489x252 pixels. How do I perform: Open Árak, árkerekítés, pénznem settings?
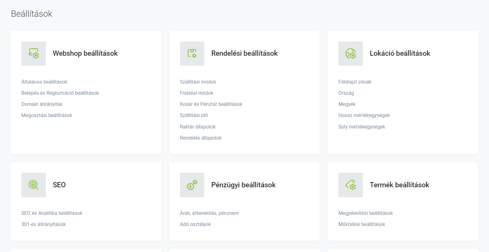[x=209, y=213]
